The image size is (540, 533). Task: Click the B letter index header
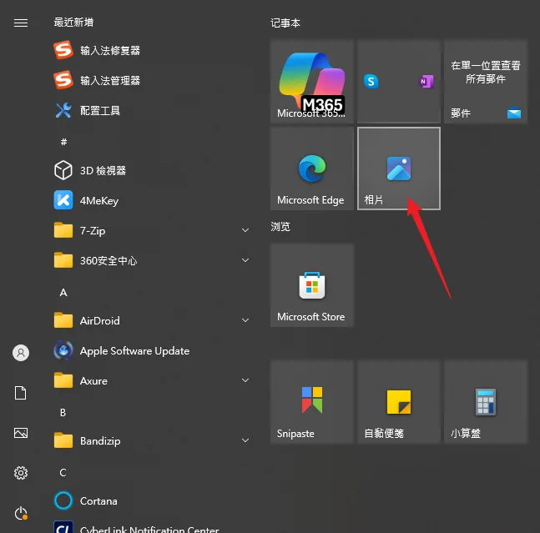click(63, 412)
